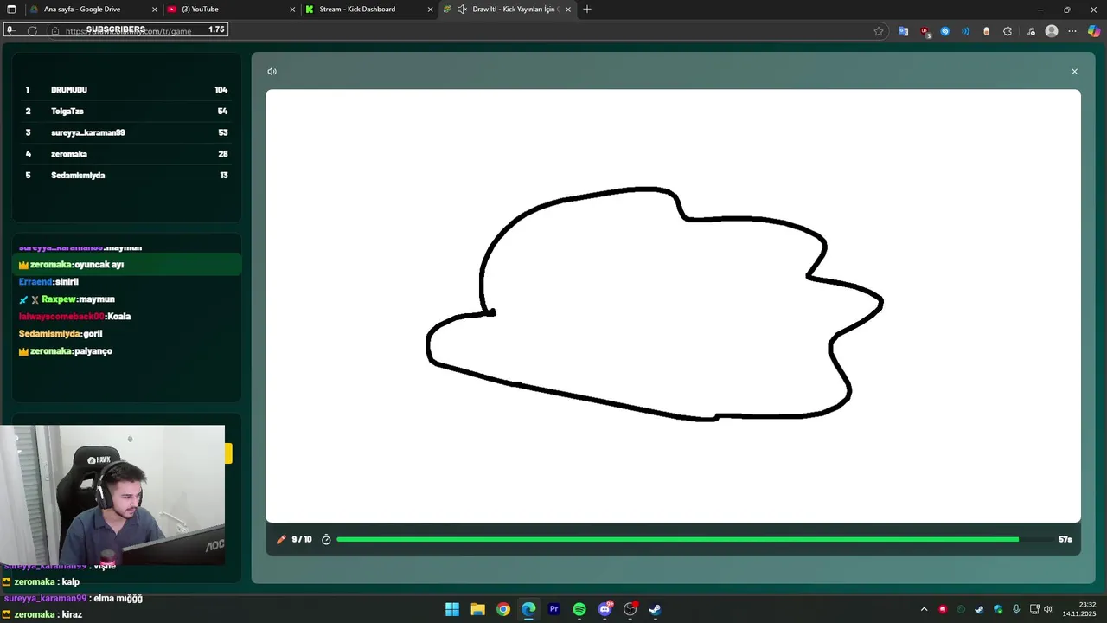Unmute the Draw It! tab audio icon
The height and width of the screenshot is (623, 1107).
462,10
